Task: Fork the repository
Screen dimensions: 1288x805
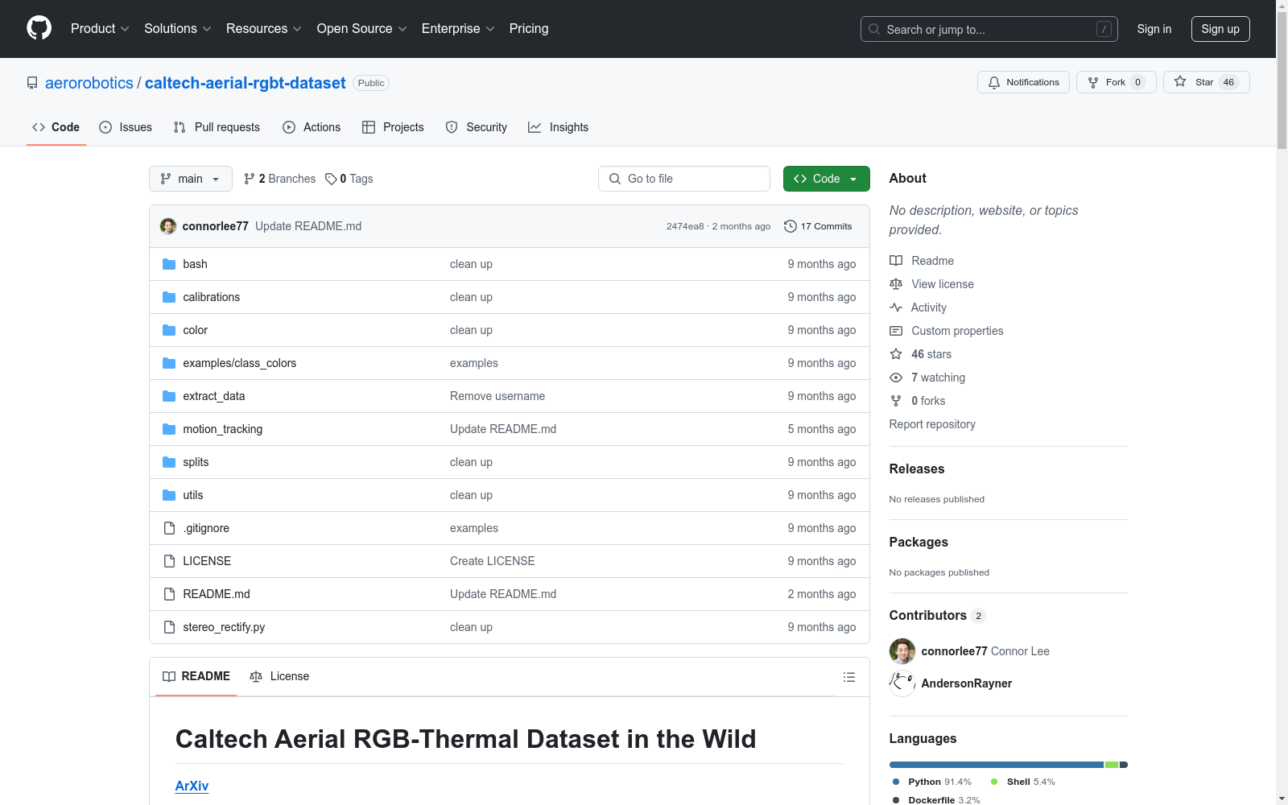Action: coord(1116,82)
